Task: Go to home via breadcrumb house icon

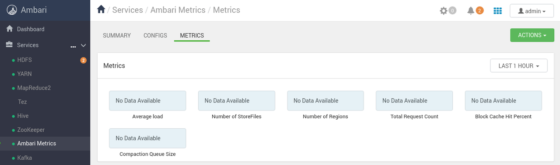Action: click(x=101, y=10)
